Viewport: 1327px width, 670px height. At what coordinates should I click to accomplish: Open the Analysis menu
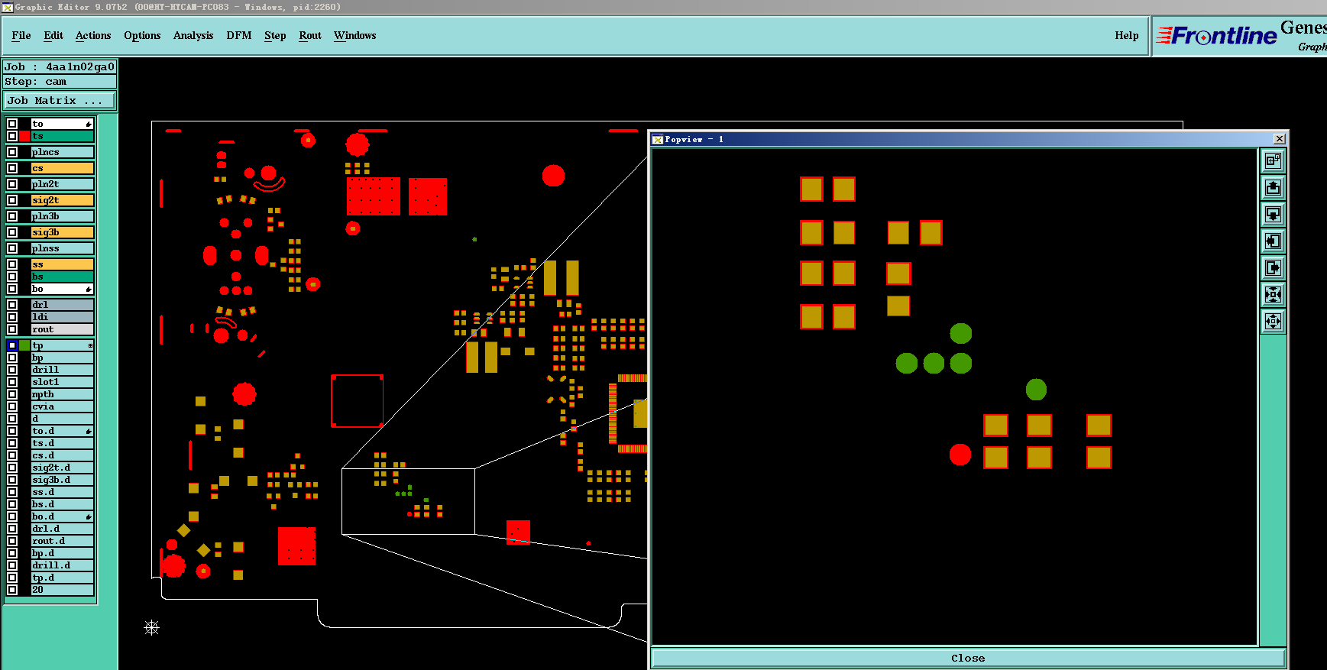tap(193, 35)
